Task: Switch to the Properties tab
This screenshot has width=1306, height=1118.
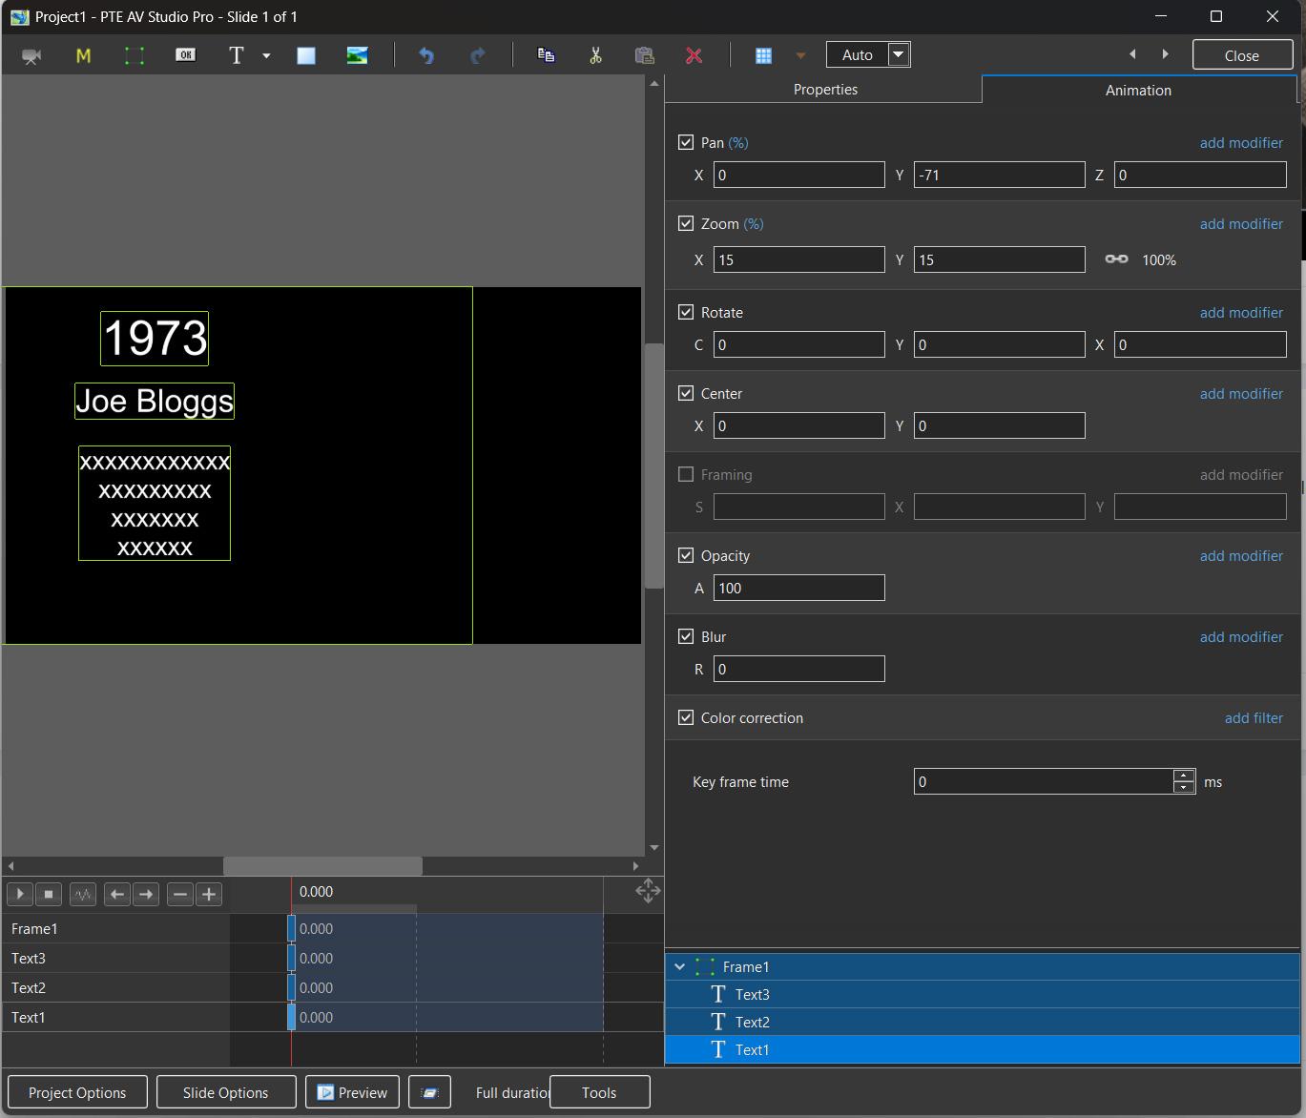Action: point(825,89)
